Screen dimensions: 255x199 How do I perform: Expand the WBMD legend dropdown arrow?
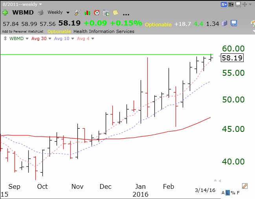point(27,39)
